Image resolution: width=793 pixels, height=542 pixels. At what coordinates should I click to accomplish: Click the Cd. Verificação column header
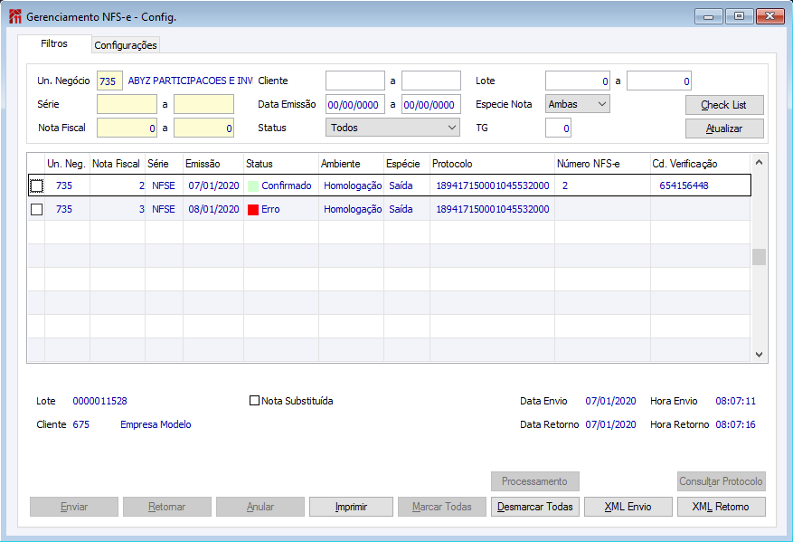[x=700, y=164]
